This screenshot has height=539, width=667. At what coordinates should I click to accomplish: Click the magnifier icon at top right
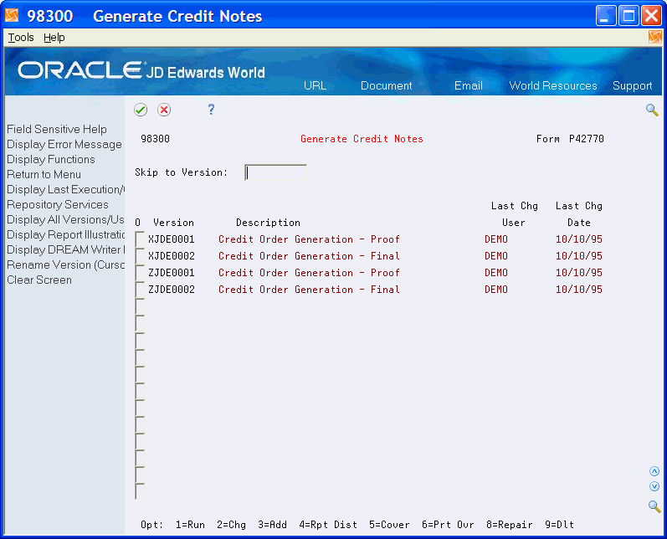tap(652, 110)
